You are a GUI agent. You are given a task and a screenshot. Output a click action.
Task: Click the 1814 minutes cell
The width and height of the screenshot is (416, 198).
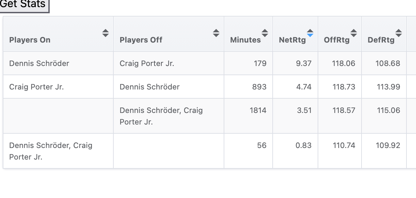click(258, 110)
